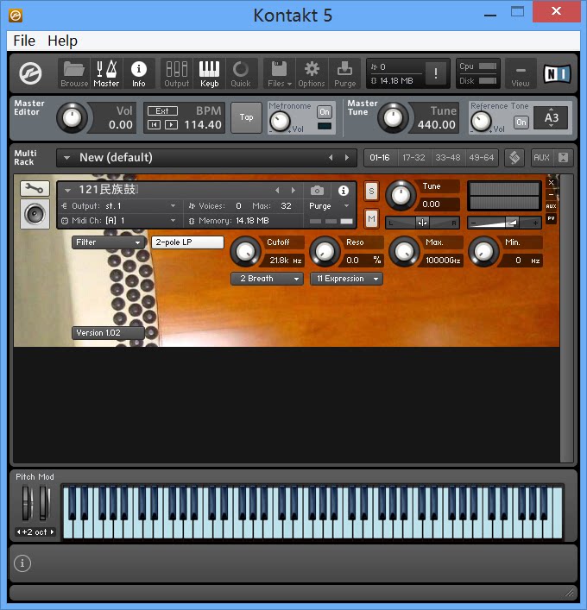Viewport: 587px width, 610px height.
Task: Show instrument info icon view
Action: tap(343, 191)
